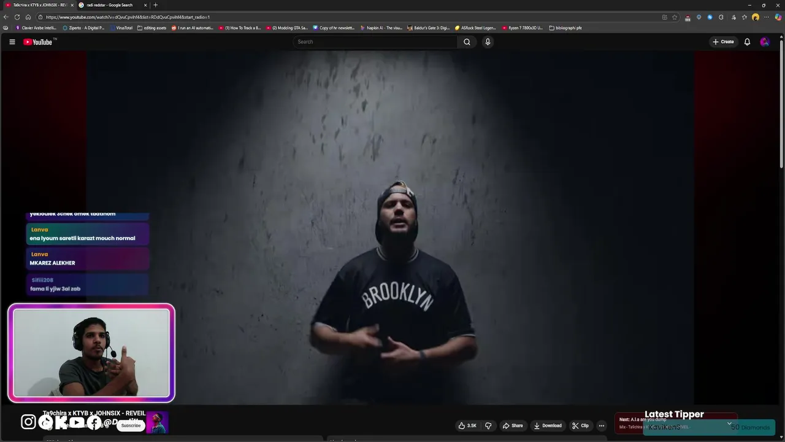The height and width of the screenshot is (442, 785).
Task: Click the YouTube search magnifier button
Action: 467,42
